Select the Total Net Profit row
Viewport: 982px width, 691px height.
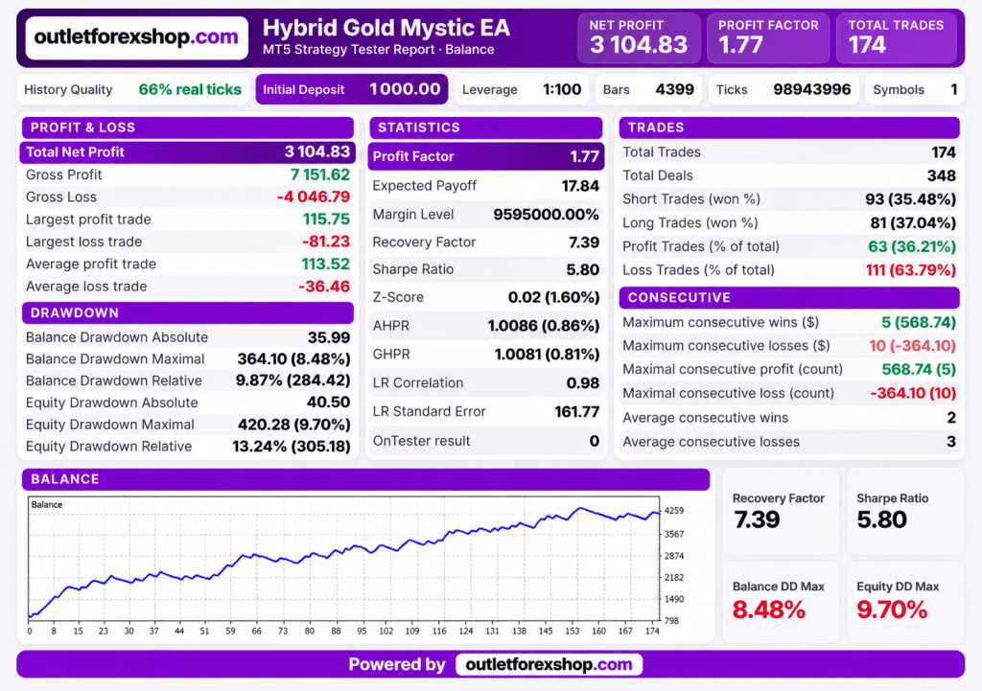pyautogui.click(x=188, y=152)
